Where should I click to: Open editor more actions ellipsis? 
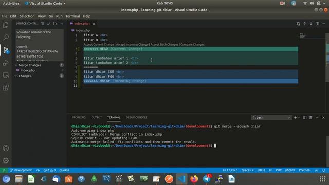(323, 24)
